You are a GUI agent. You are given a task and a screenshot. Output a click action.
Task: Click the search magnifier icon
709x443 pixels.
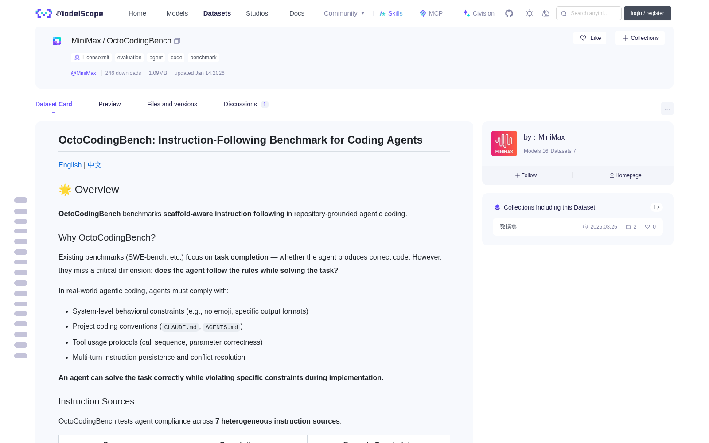(564, 13)
